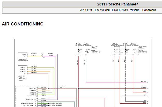Click 'ANALOG 3' in the passenger sensor box

click(x=23, y=68)
